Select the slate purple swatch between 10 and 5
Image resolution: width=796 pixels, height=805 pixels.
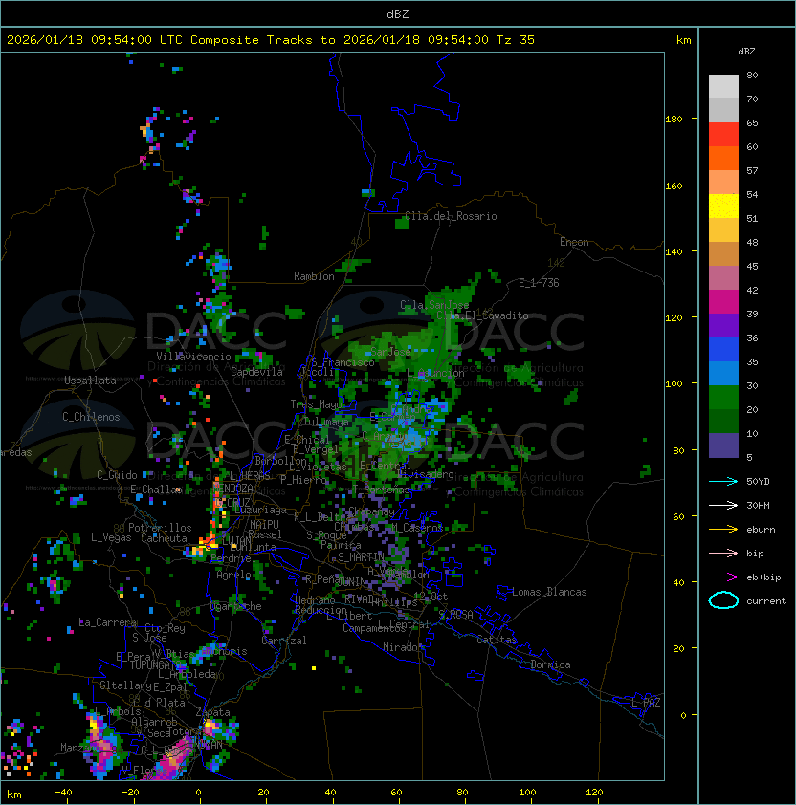(x=723, y=446)
